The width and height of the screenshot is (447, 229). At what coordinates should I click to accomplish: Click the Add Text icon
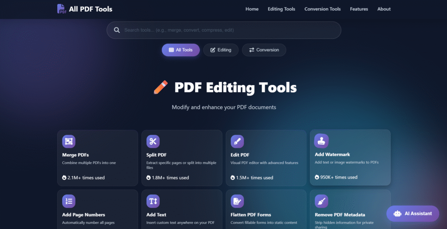click(153, 201)
